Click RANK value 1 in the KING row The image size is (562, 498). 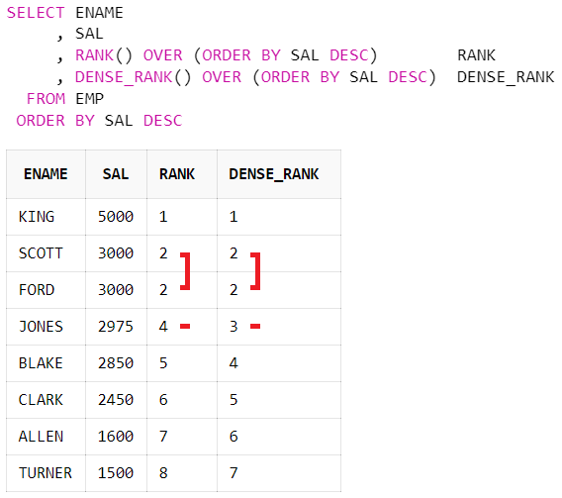pyautogui.click(x=163, y=217)
